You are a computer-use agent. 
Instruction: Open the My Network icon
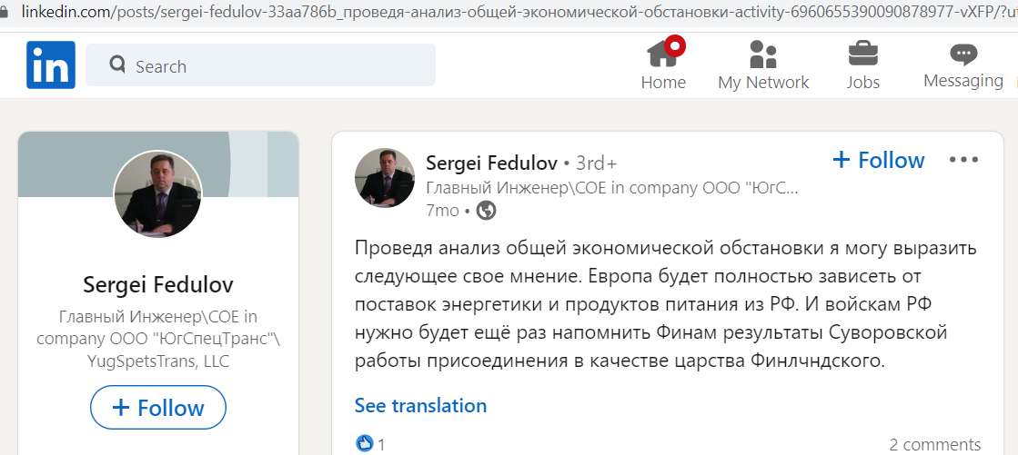coord(763,54)
